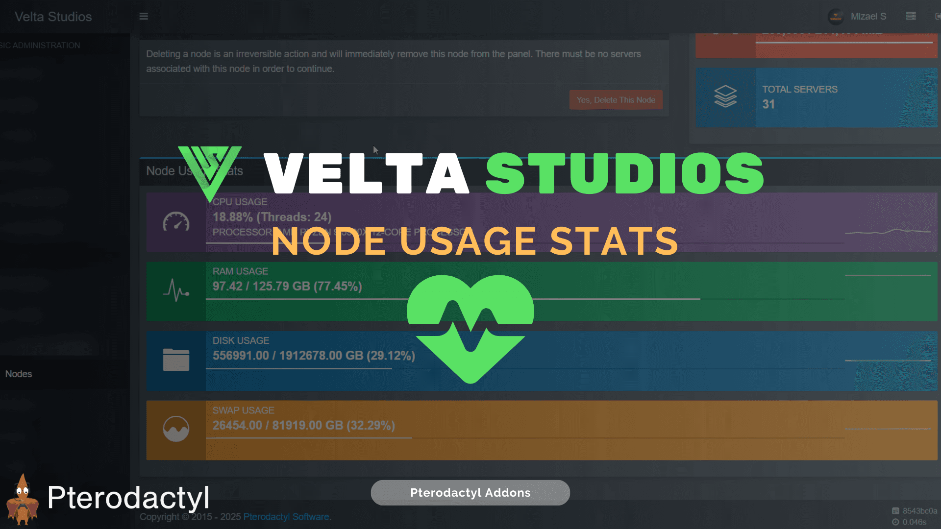
Task: Toggle the Node Usage Stats panel
Action: coord(194,170)
